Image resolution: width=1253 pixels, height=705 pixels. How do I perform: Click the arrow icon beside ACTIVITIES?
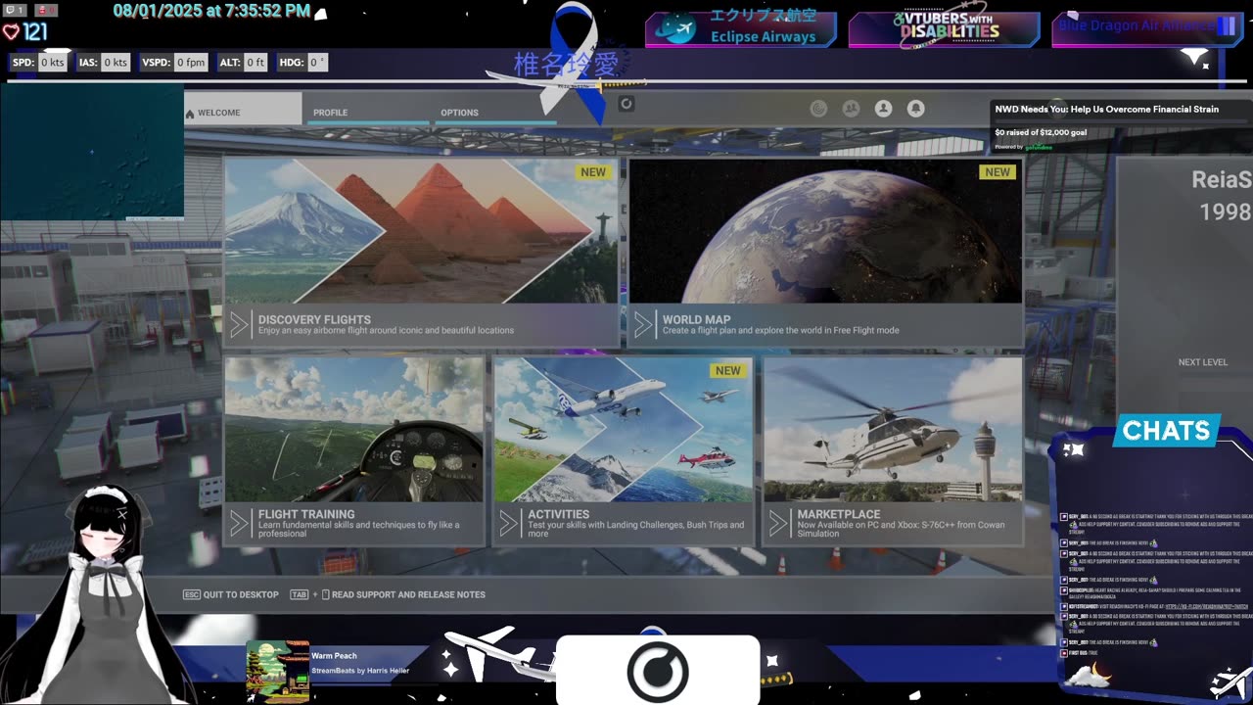(508, 524)
